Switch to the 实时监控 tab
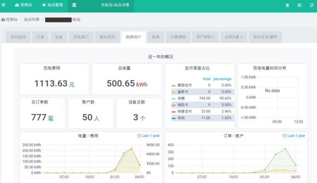 tap(18, 37)
